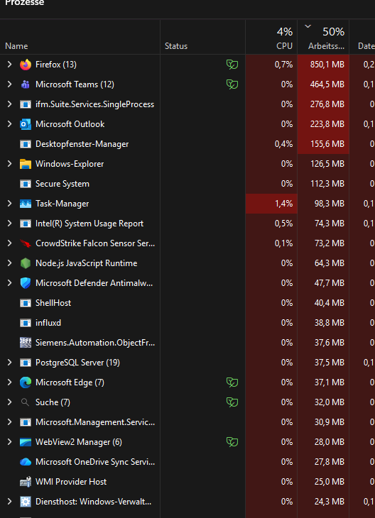Screen dimensions: 375x518
Task: Select the Microsoft Teams icon
Action: pos(26,84)
